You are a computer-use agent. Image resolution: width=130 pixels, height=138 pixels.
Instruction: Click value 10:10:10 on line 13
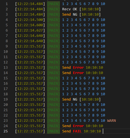tap(94, 68)
